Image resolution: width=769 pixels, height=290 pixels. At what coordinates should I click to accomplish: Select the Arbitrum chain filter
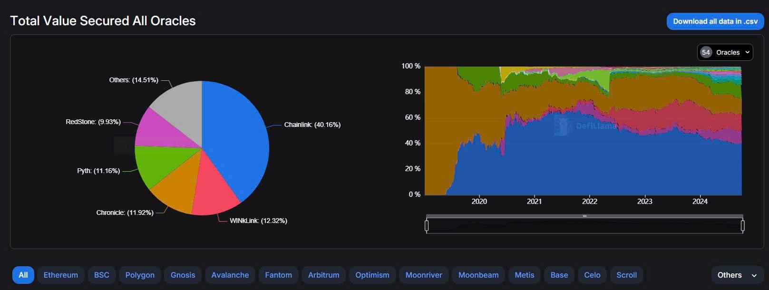click(x=323, y=275)
